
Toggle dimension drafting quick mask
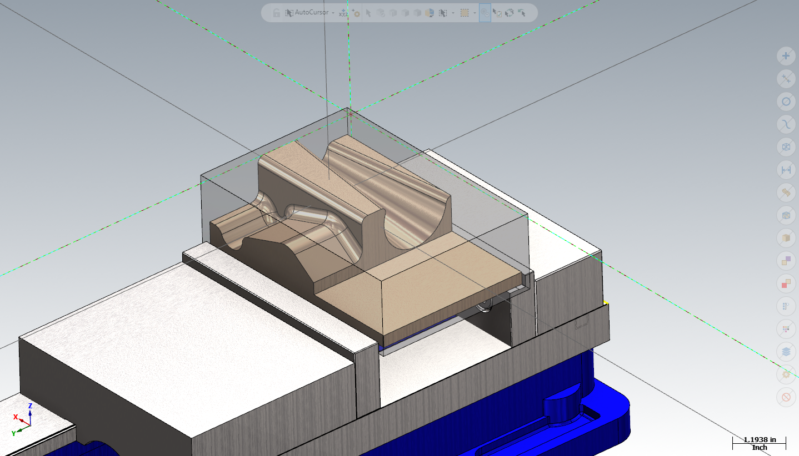pyautogui.click(x=786, y=170)
